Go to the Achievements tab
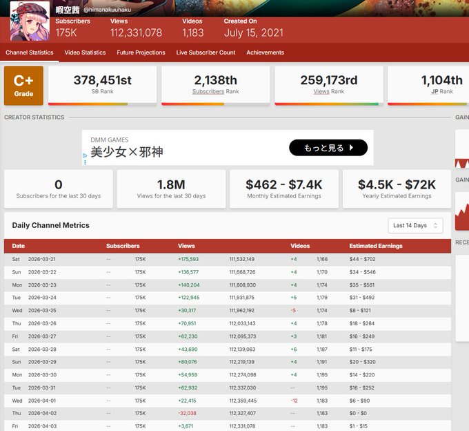This screenshot has width=469, height=431. coord(265,52)
